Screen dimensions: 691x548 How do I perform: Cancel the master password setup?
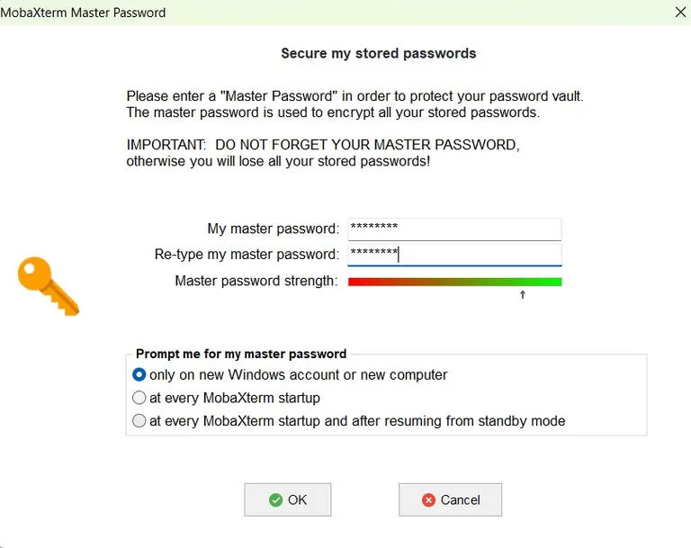pos(450,499)
